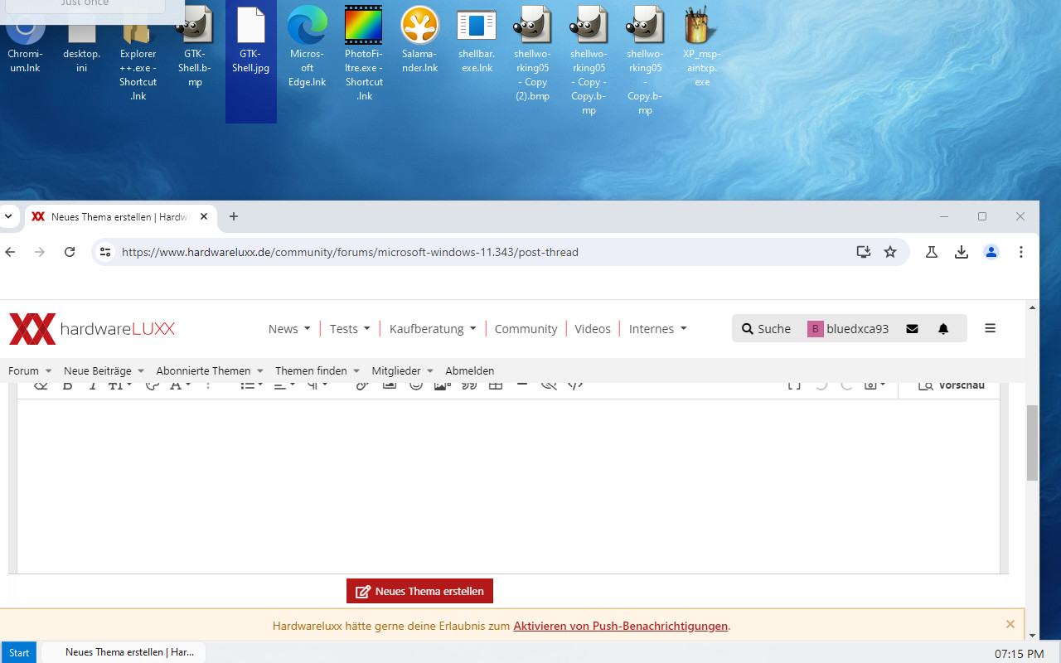Open the browser downloads icon

[x=962, y=252]
